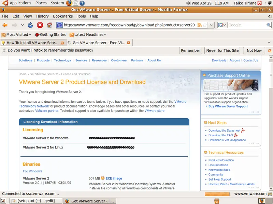Click the orange download icon beside EXE image
This screenshot has width=273, height=204.
[x=103, y=178]
